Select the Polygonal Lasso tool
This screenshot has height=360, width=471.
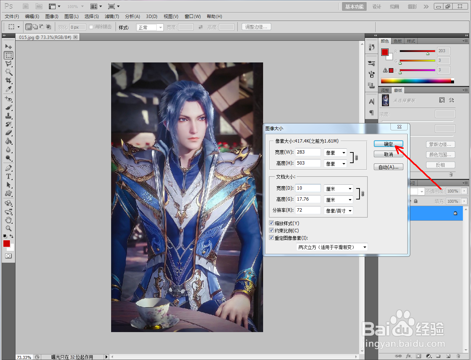point(8,64)
